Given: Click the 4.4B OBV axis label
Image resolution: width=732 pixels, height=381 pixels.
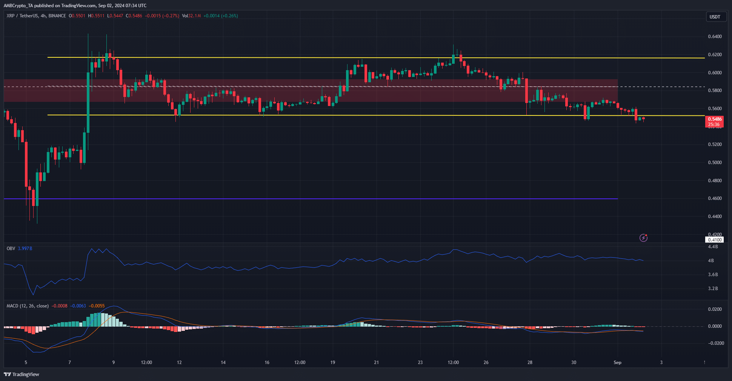Looking at the screenshot, I should tap(713, 247).
